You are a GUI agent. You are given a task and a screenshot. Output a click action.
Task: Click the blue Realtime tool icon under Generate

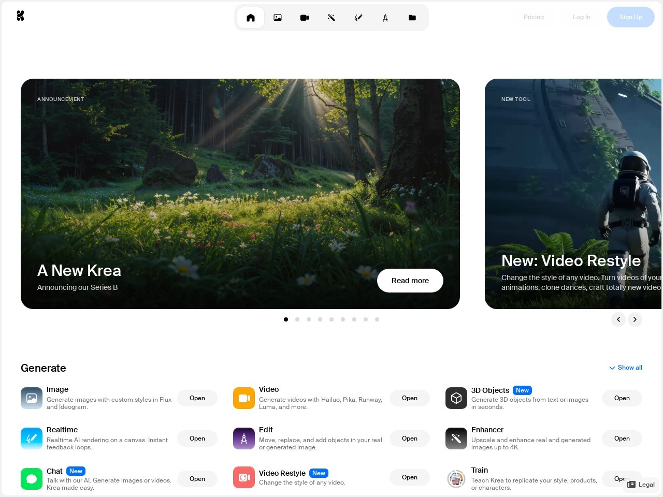32,438
